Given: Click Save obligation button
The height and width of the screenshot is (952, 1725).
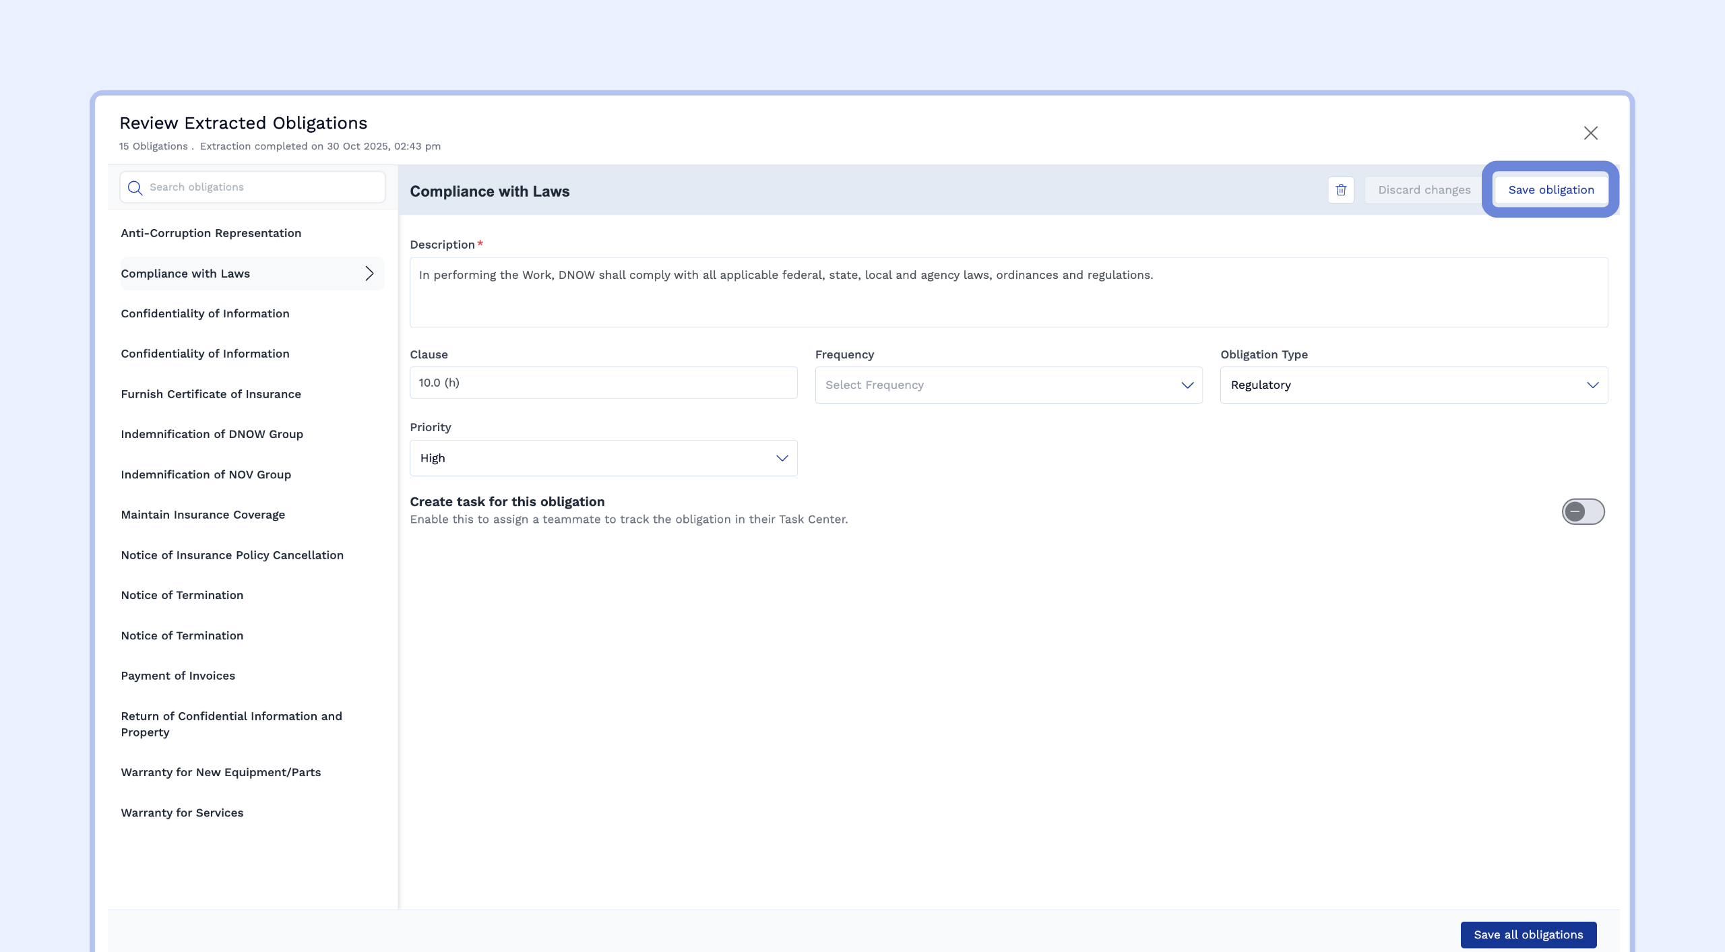Looking at the screenshot, I should tap(1550, 190).
